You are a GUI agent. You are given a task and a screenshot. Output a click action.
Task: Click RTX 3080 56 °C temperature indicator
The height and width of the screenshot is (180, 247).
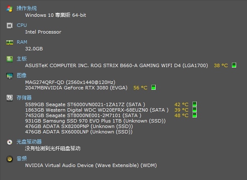(x=153, y=87)
